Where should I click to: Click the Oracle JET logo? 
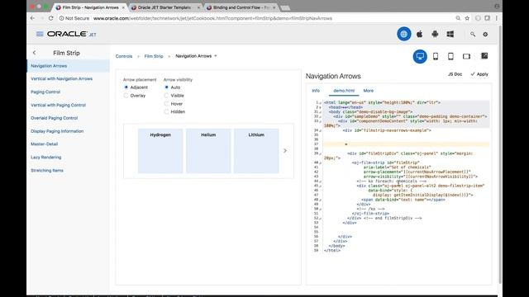click(x=72, y=34)
